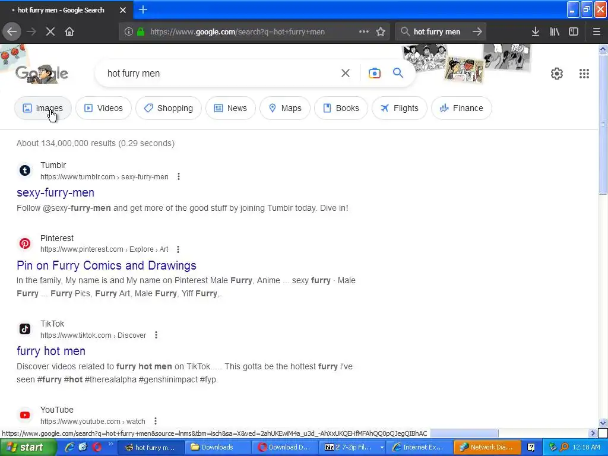Click the scrollbar down arrow

tap(603, 423)
